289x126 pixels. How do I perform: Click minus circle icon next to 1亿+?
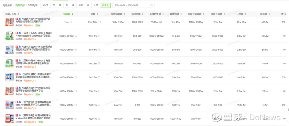coord(71,22)
